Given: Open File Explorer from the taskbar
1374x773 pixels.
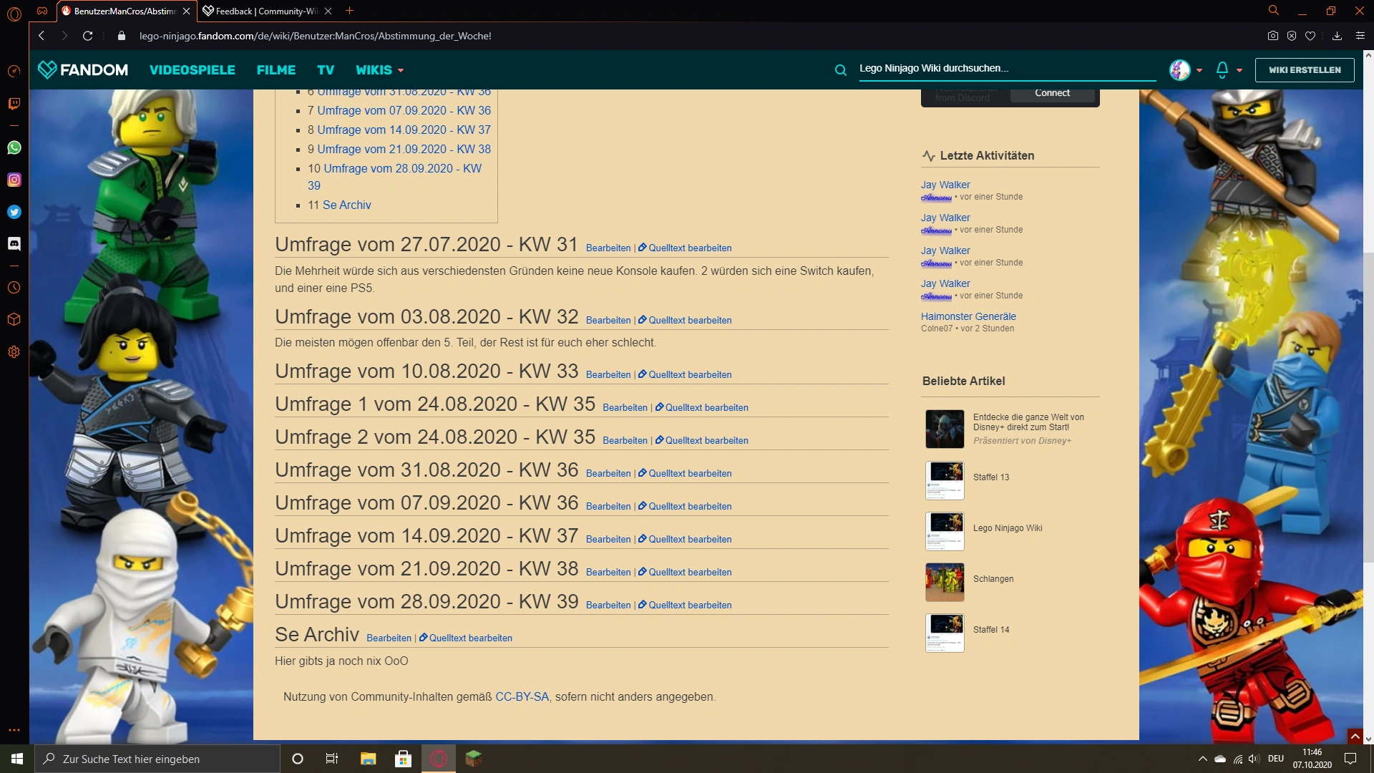Looking at the screenshot, I should [368, 759].
